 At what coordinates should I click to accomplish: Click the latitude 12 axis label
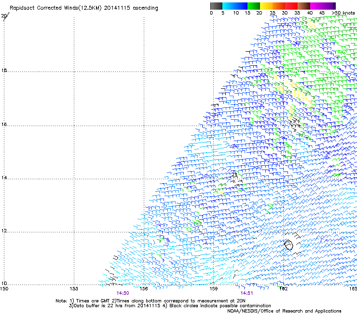click(4, 231)
